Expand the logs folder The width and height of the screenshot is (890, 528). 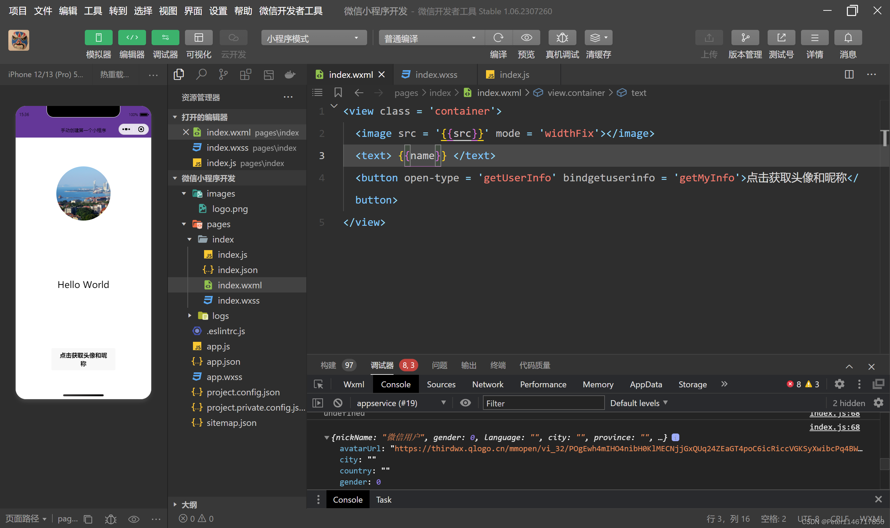tap(190, 316)
